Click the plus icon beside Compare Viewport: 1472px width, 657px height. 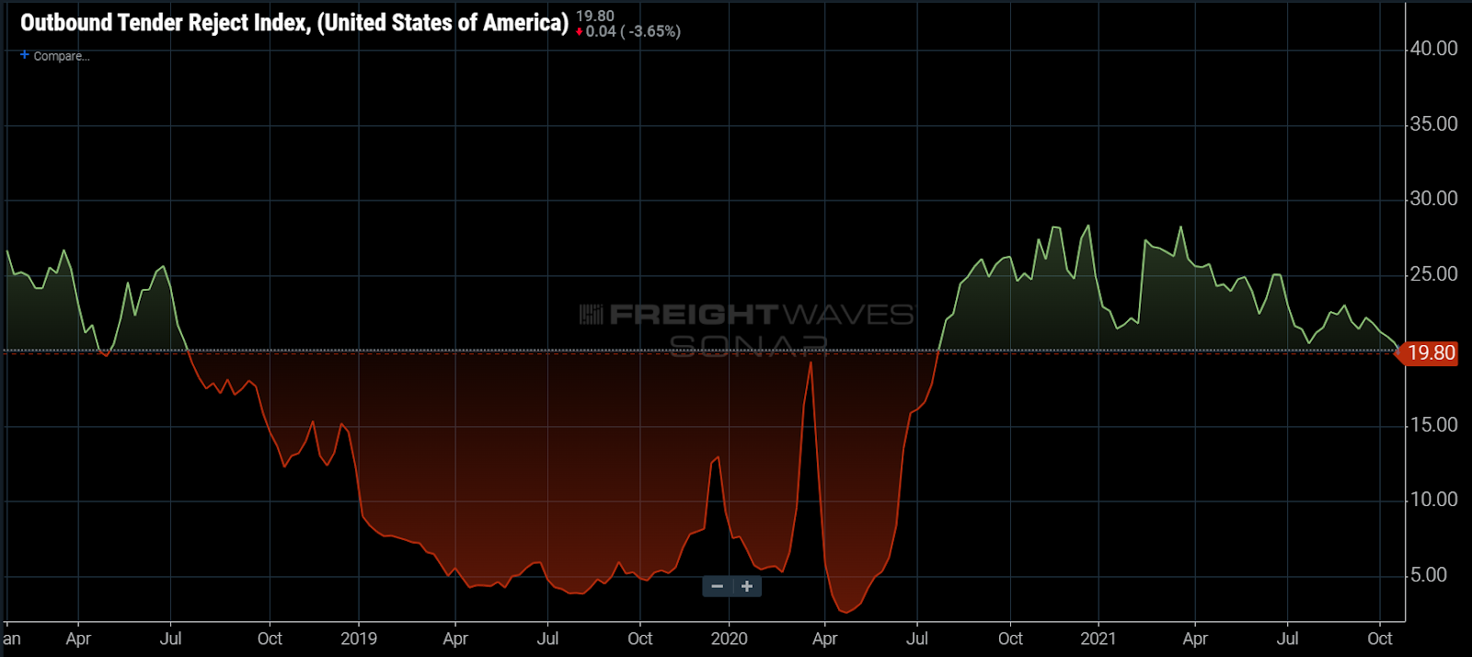coord(25,55)
